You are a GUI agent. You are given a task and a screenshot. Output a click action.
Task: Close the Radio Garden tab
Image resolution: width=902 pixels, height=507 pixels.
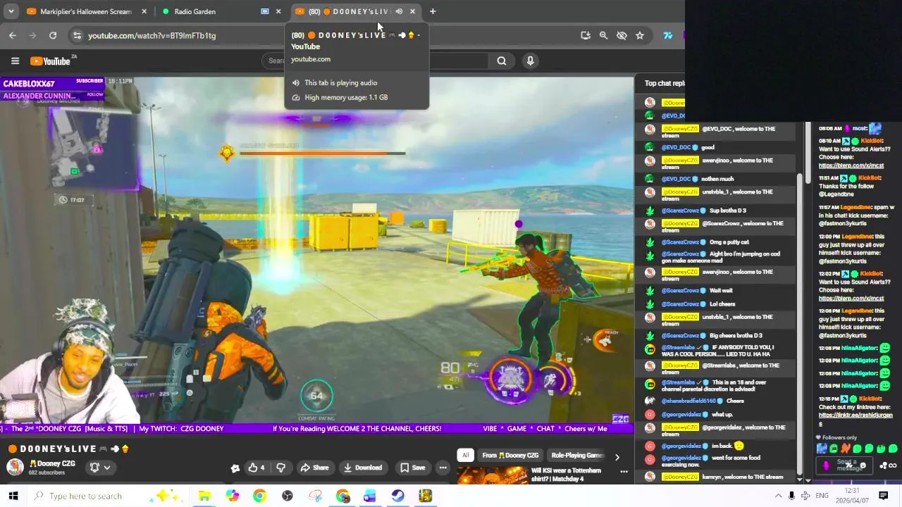click(x=278, y=11)
